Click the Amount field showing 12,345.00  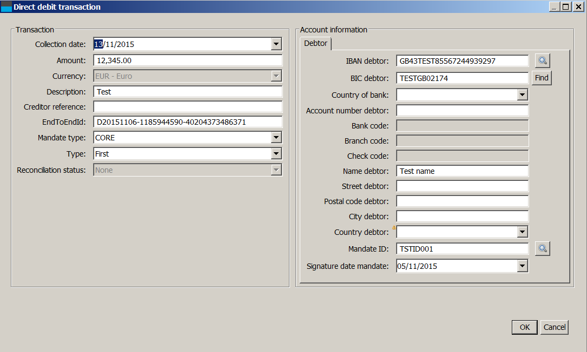click(188, 60)
